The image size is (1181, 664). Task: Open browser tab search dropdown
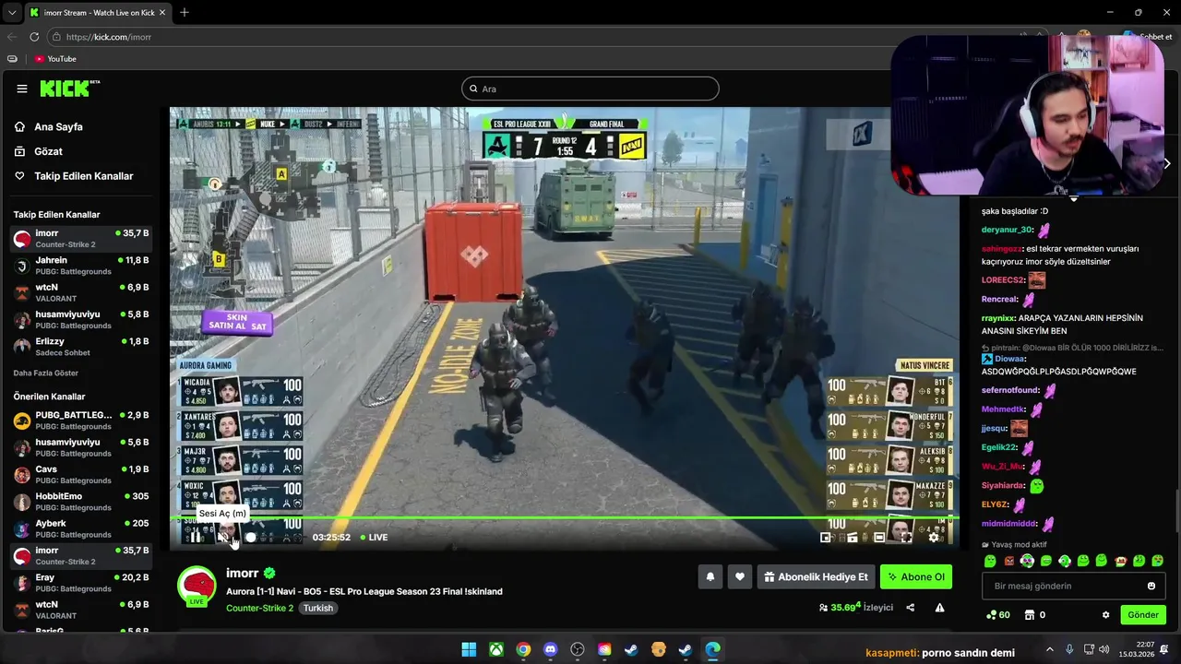[x=11, y=12]
